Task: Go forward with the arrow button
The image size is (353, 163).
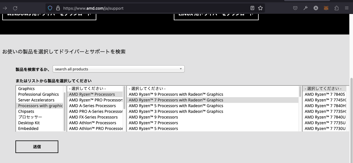Action: tap(5, 8)
